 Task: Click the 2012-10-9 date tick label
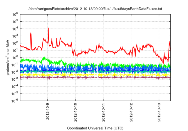coord(48,111)
